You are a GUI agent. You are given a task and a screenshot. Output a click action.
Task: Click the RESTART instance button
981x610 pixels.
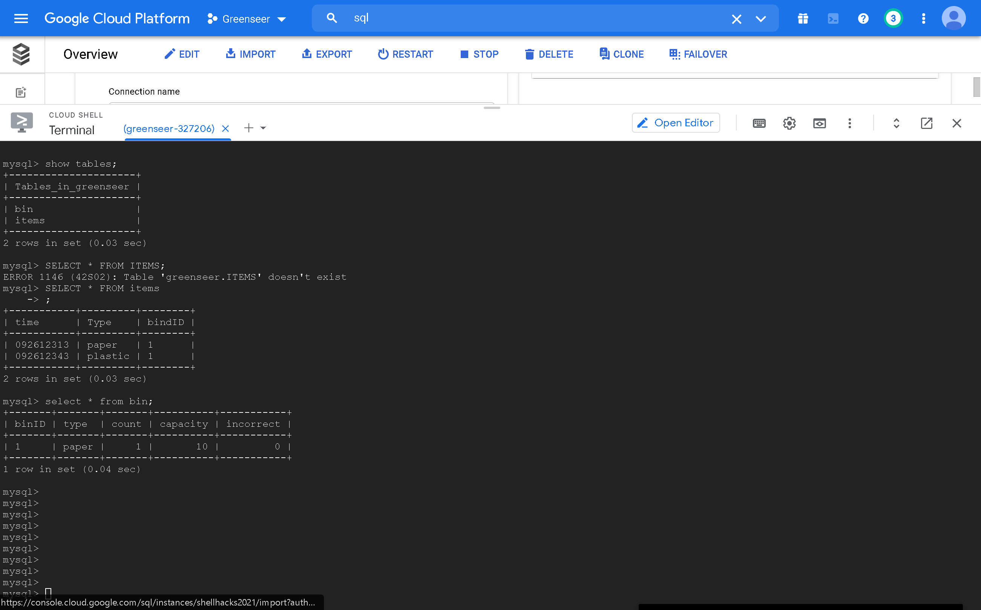pos(405,54)
